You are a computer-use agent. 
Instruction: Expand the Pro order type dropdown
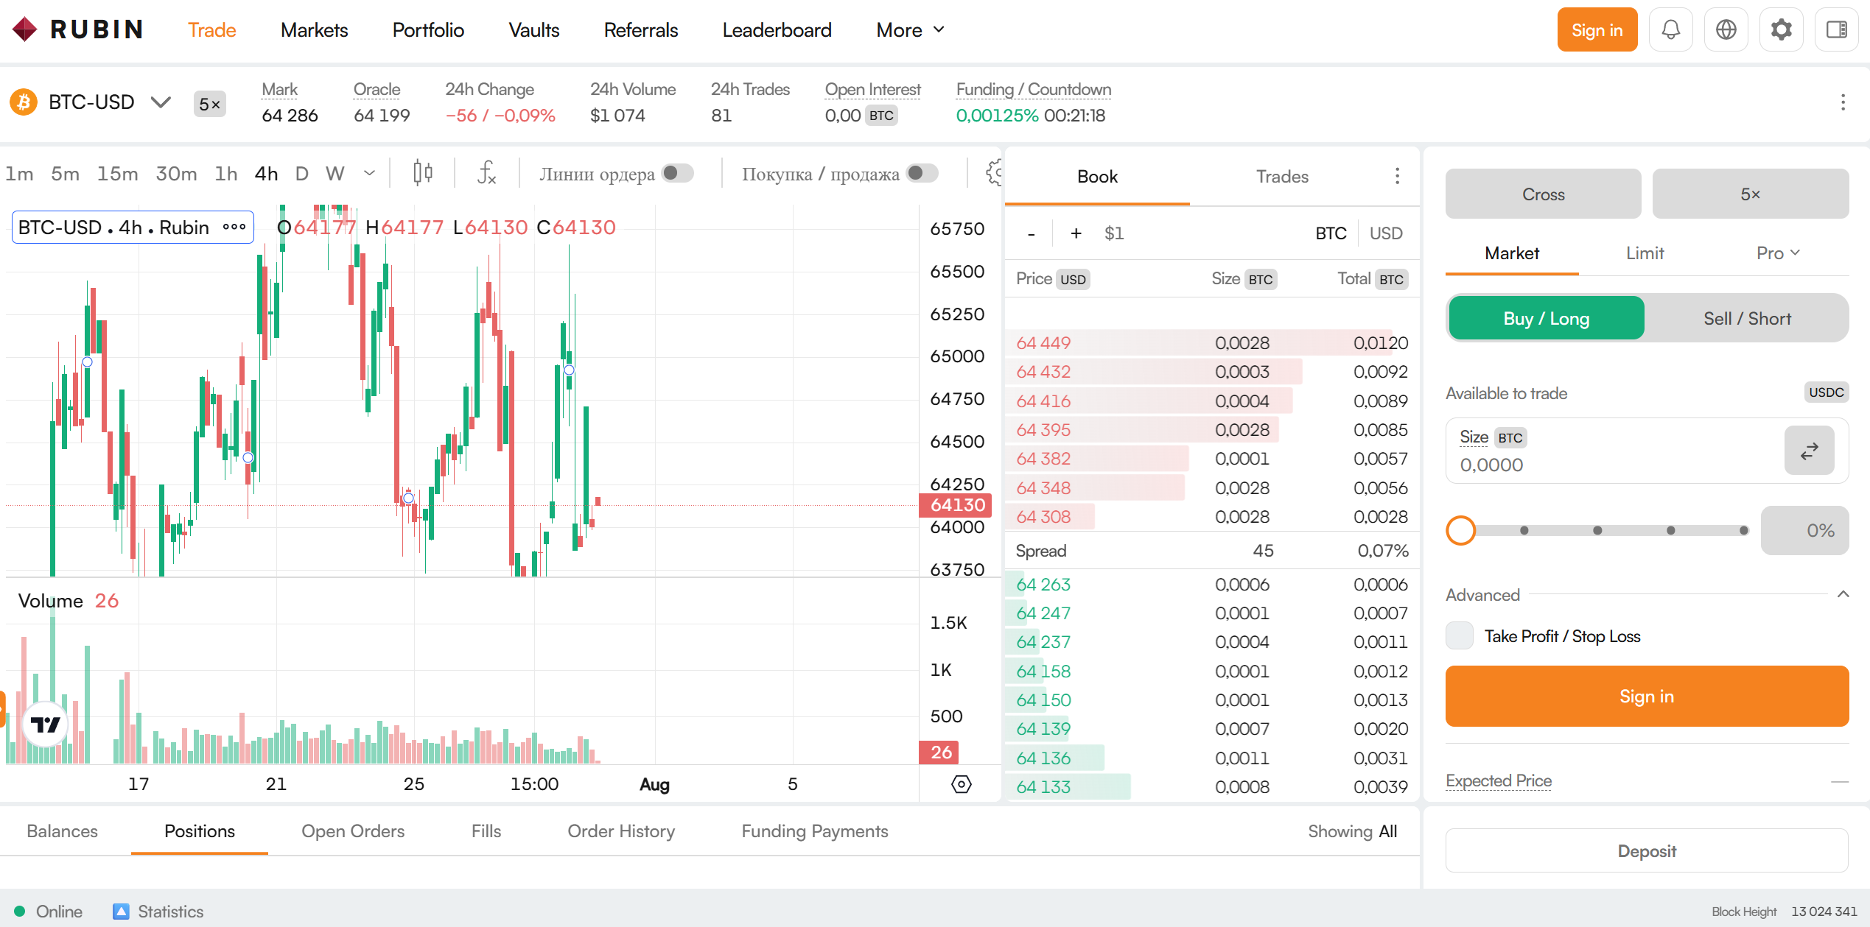[1778, 253]
